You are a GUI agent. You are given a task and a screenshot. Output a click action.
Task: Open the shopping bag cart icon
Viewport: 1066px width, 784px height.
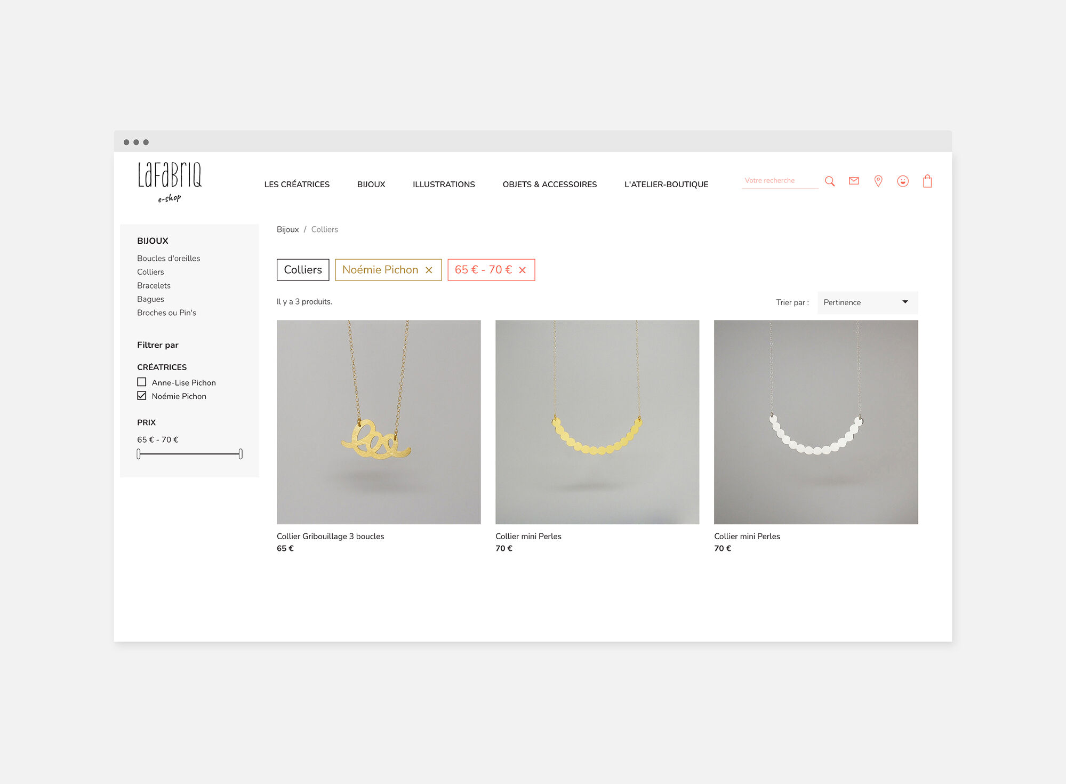click(928, 181)
